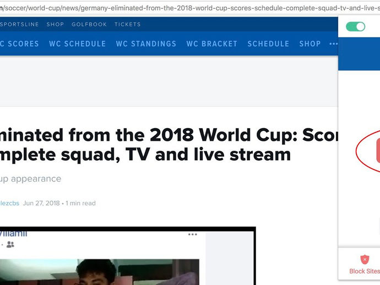Image resolution: width=380 pixels, height=285 pixels.
Task: Open the embedded post's three-dot menu
Action: [x=192, y=234]
